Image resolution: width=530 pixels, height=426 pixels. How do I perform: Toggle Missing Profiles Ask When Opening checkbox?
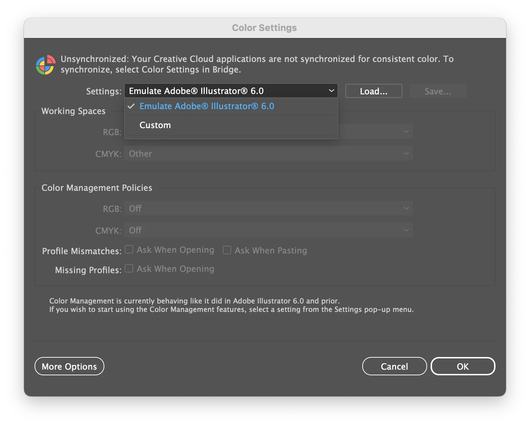tap(129, 269)
